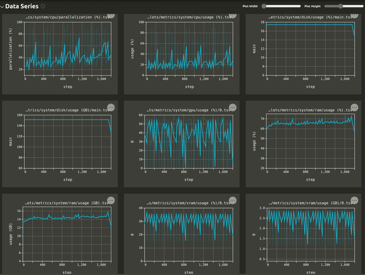Image resolution: width=365 pixels, height=275 pixels.
Task: Click inside the disk/usage (GB) chart area
Action: tap(68, 141)
